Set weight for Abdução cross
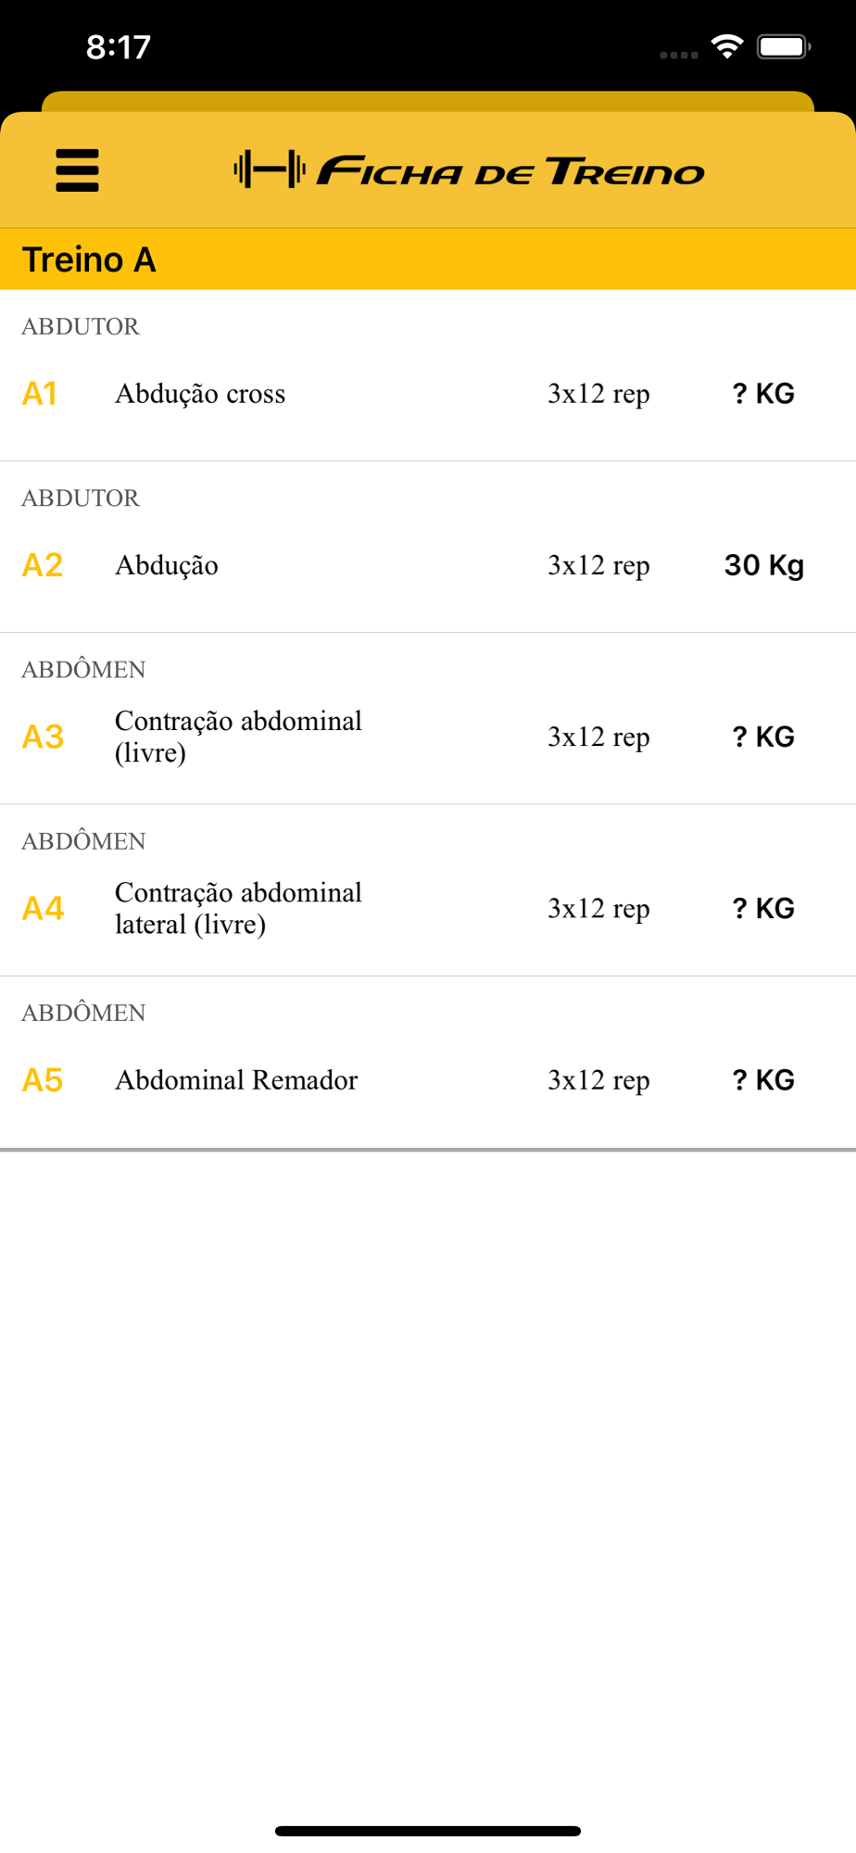 point(763,394)
